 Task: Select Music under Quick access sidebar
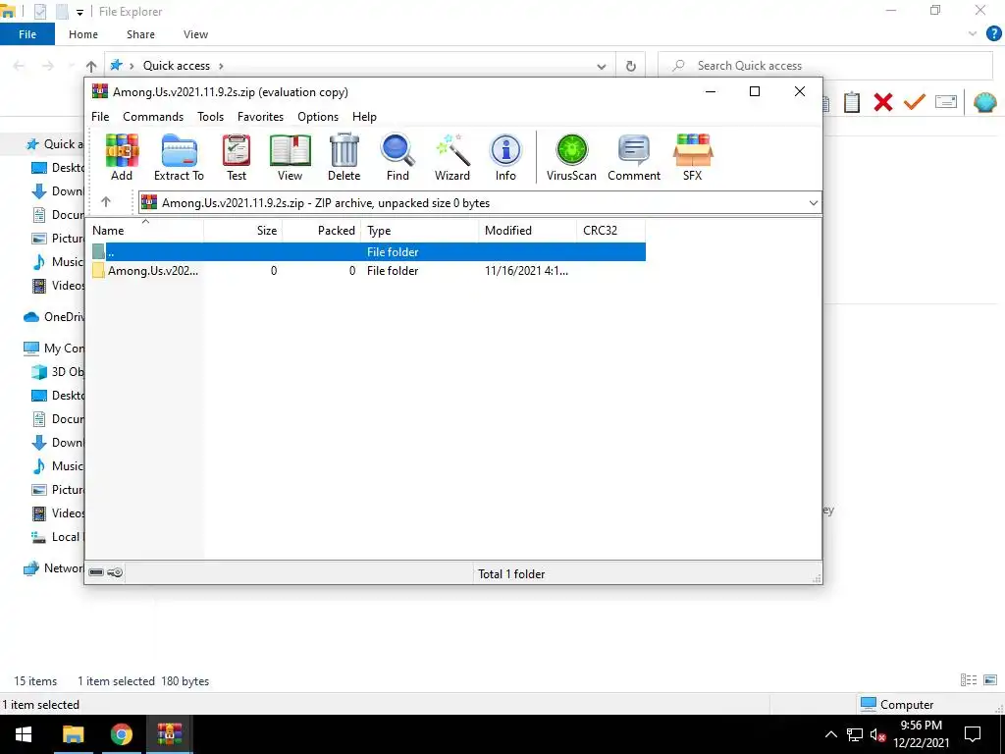tap(58, 261)
